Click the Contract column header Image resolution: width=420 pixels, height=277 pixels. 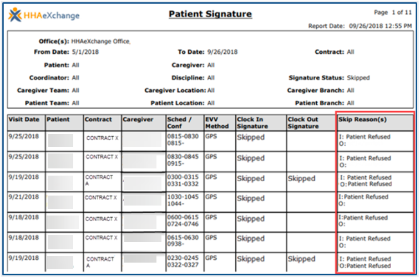[x=98, y=119]
